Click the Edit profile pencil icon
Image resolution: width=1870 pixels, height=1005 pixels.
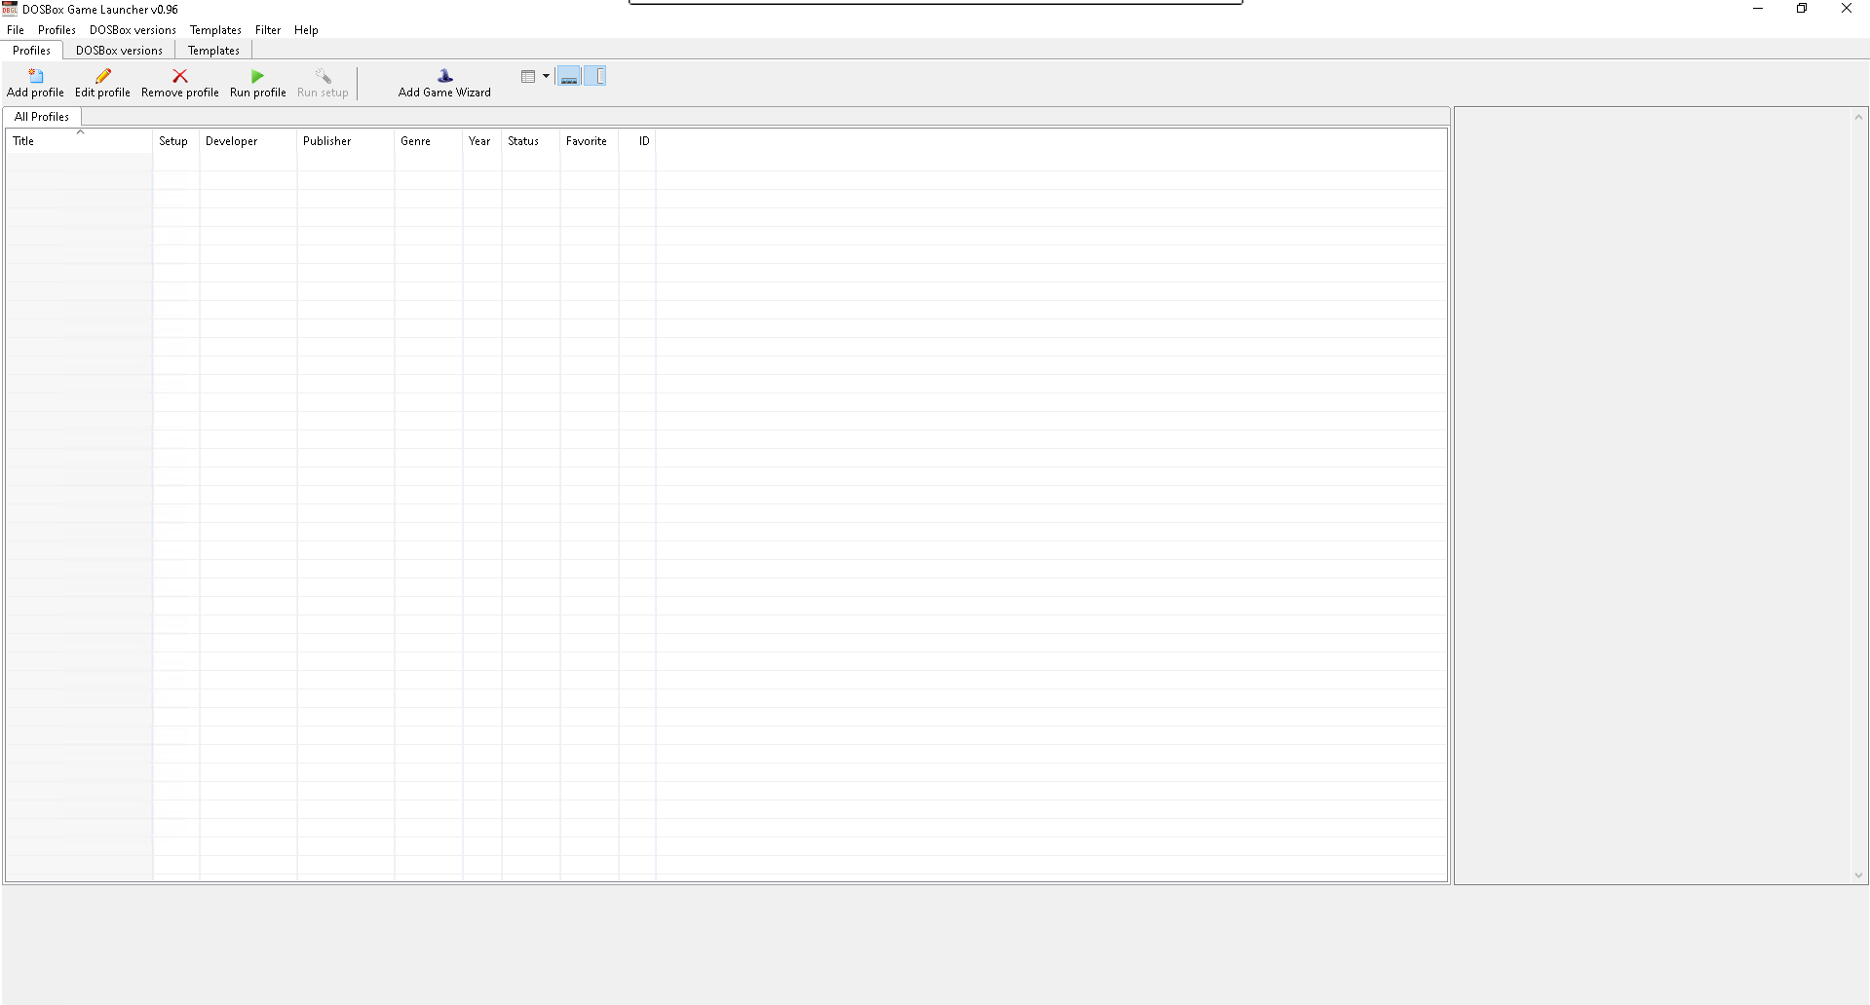click(x=102, y=77)
